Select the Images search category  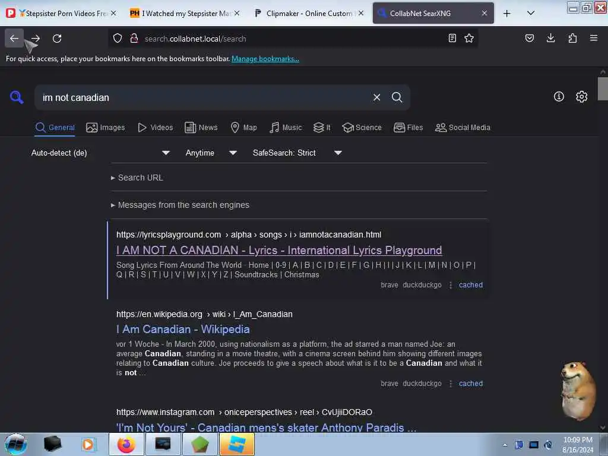click(x=106, y=128)
